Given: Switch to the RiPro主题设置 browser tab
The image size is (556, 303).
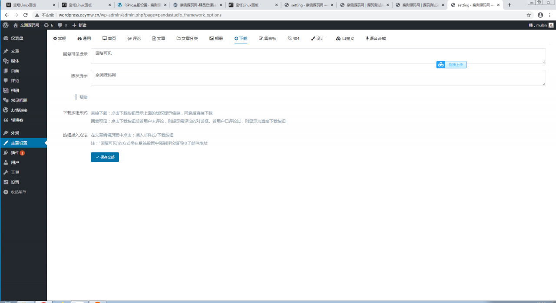Looking at the screenshot, I should tap(142, 5).
